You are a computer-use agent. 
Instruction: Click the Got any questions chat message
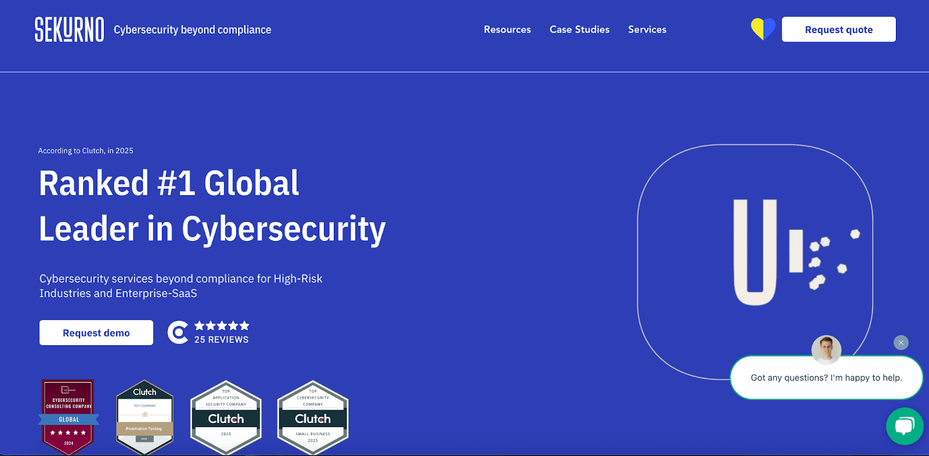point(826,378)
